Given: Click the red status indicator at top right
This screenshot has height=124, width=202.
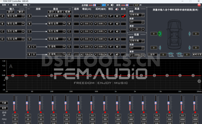Looking at the screenshot, I should click(199, 5).
